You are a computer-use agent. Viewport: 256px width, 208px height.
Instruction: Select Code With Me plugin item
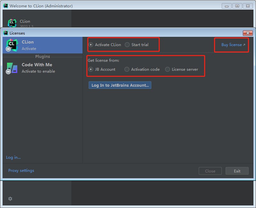[x=43, y=68]
